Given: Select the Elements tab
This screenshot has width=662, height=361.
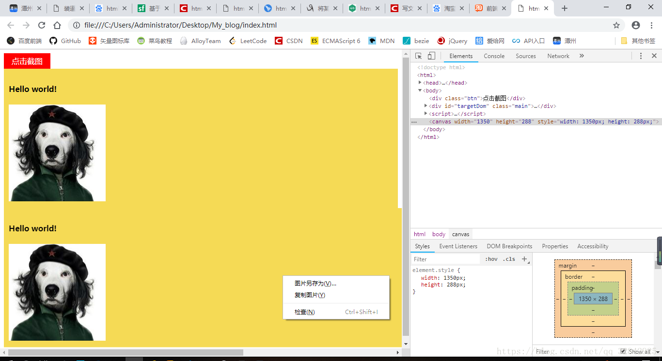Looking at the screenshot, I should [x=461, y=56].
